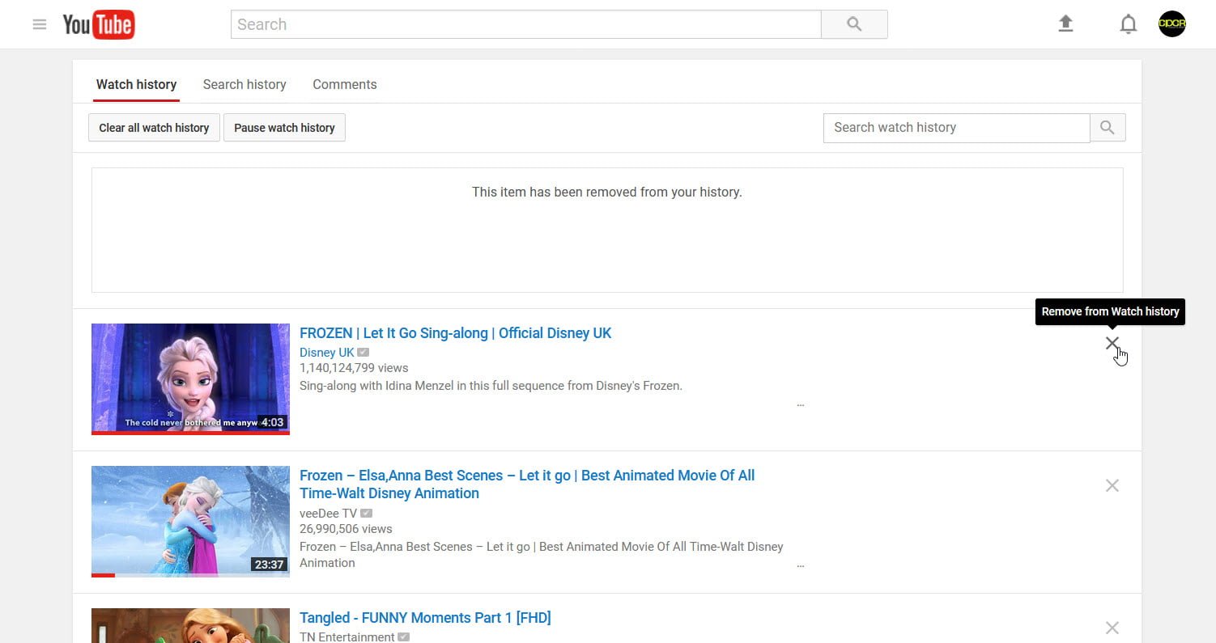Image resolution: width=1216 pixels, height=643 pixels.
Task: Open more options ellipsis for Disney UK video
Action: point(800,404)
